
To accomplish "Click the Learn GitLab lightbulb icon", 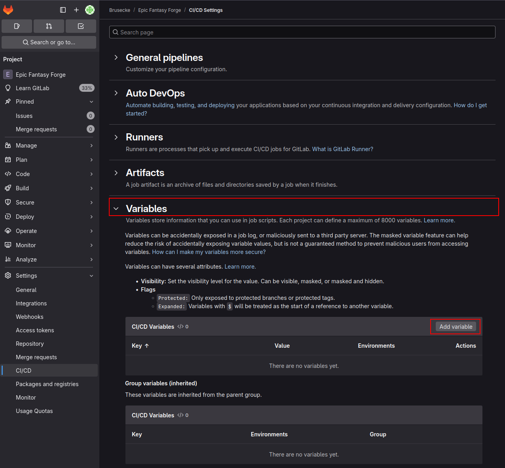I will [8, 88].
